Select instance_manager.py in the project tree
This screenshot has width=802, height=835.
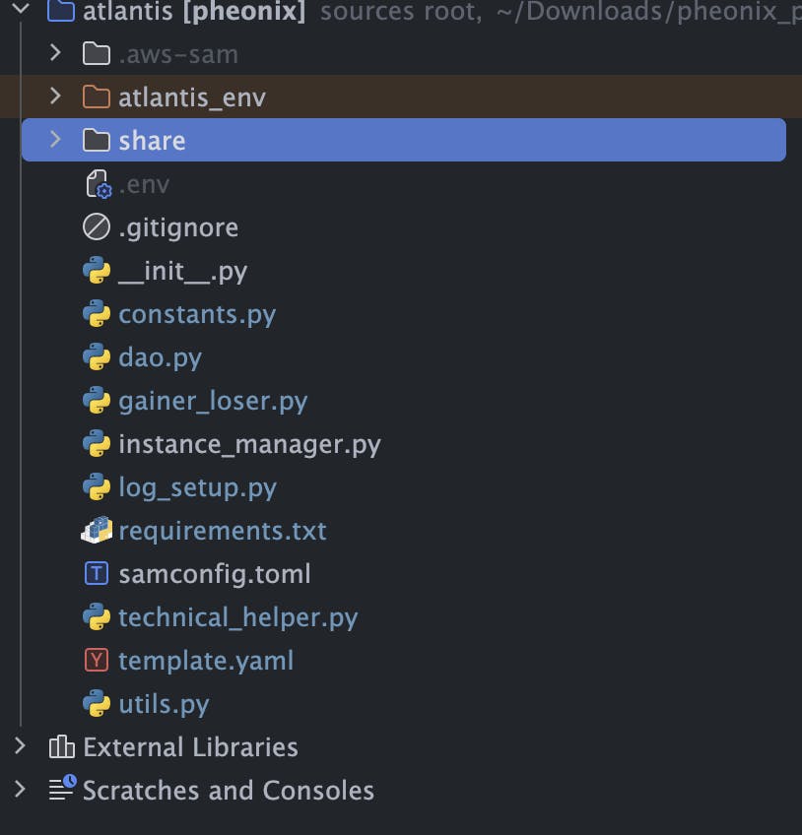coord(249,444)
